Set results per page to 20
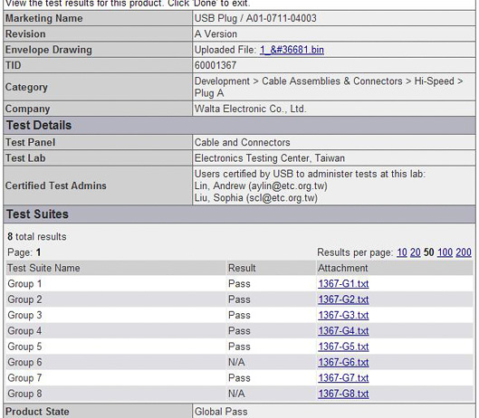The height and width of the screenshot is (418, 479). click(x=415, y=252)
